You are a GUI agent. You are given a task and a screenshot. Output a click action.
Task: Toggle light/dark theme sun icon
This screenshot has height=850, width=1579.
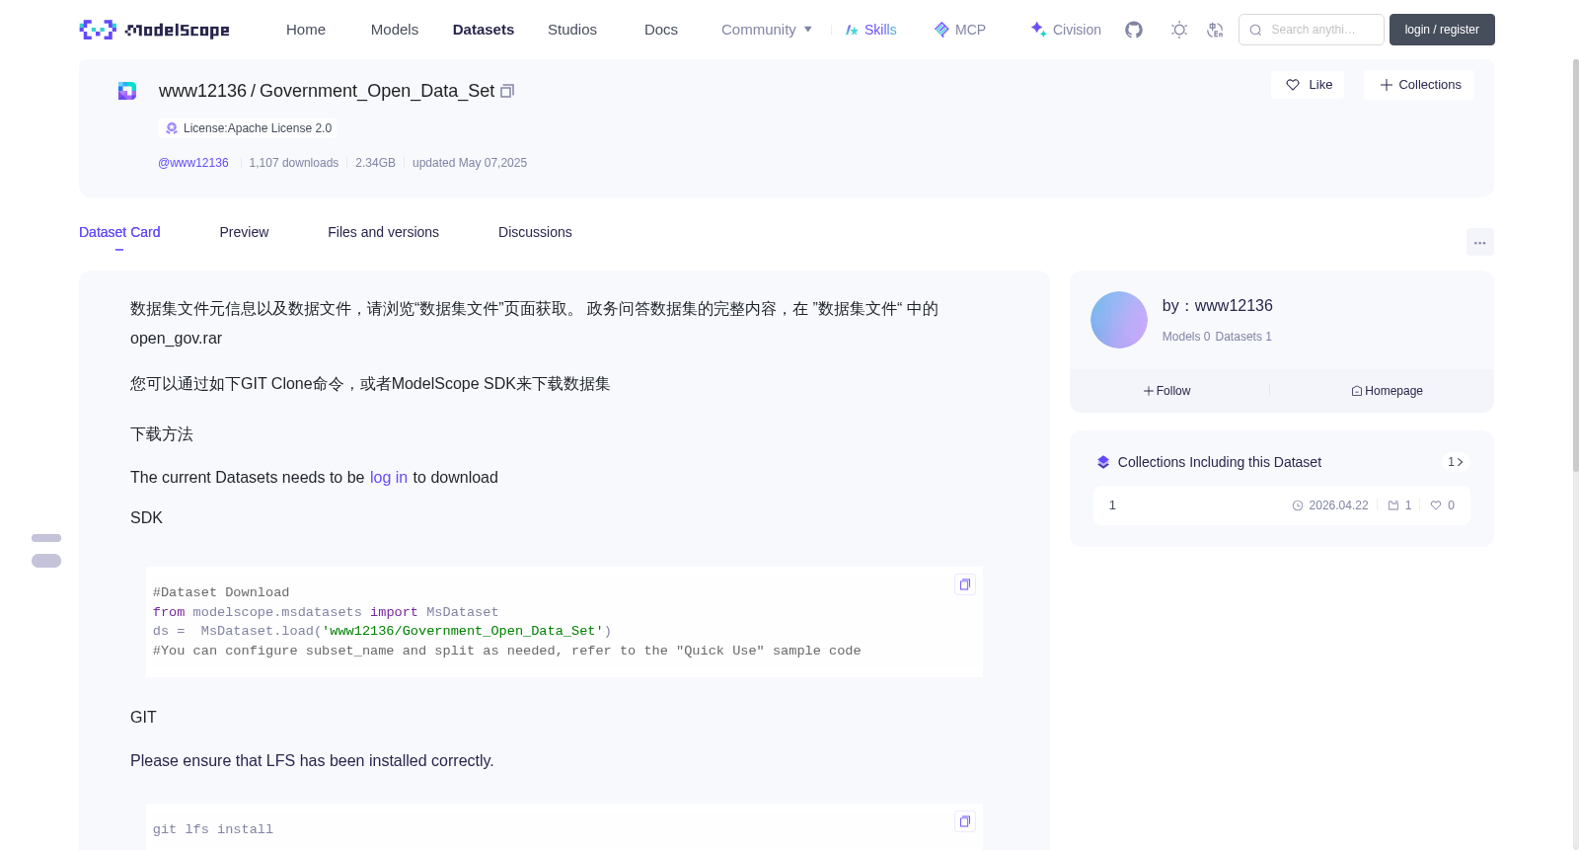tap(1179, 30)
